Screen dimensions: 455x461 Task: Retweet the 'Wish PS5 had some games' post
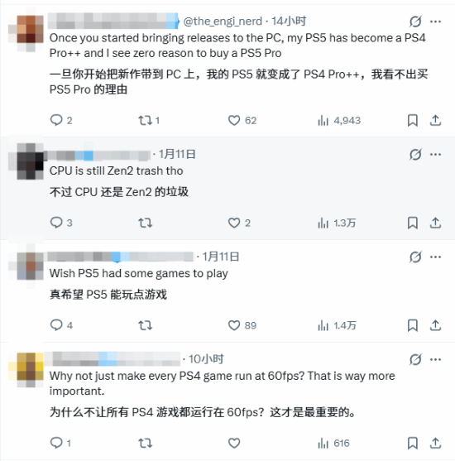pyautogui.click(x=146, y=325)
